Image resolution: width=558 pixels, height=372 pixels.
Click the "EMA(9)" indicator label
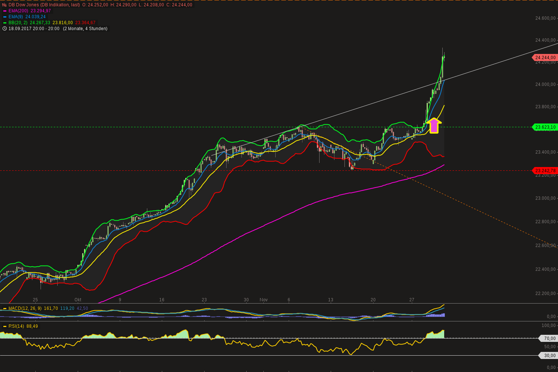point(16,17)
